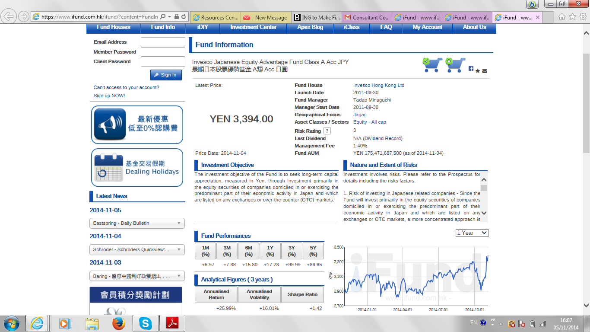Screen dimensions: 590x332
Task: Click the Risk Rating question mark help icon
Action: coord(327,131)
